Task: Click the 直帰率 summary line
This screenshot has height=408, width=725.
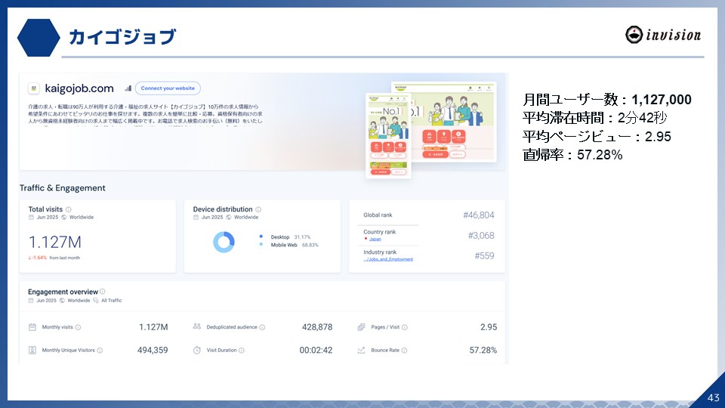Action: [x=572, y=154]
